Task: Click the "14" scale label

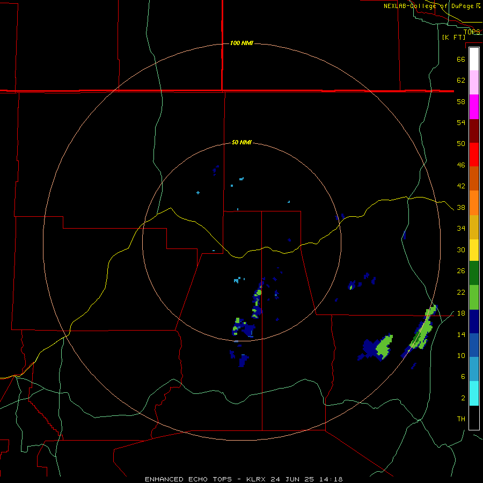Action: [461, 334]
